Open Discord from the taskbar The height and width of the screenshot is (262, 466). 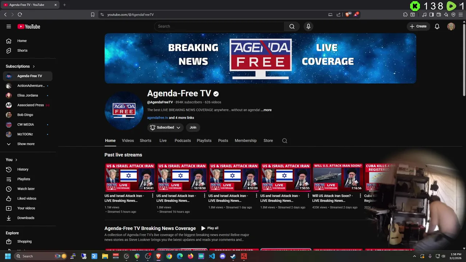tap(222, 256)
